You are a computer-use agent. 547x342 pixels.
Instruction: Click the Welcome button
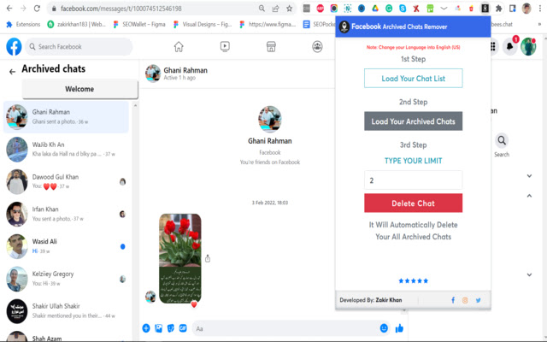coord(79,89)
